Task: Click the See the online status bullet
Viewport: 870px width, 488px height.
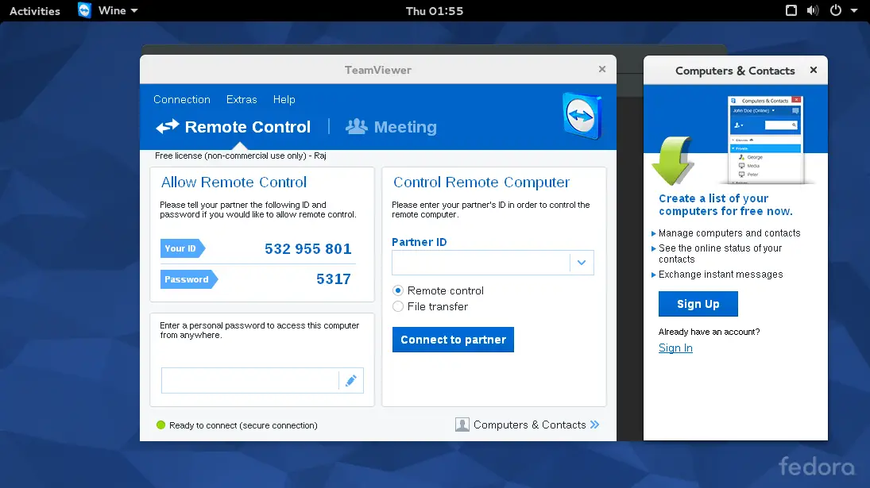Action: pos(720,254)
